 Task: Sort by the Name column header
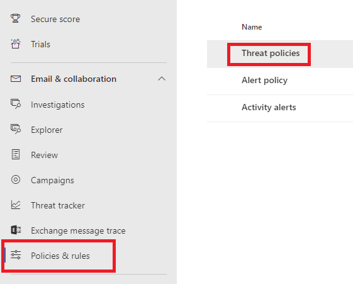pyautogui.click(x=252, y=27)
